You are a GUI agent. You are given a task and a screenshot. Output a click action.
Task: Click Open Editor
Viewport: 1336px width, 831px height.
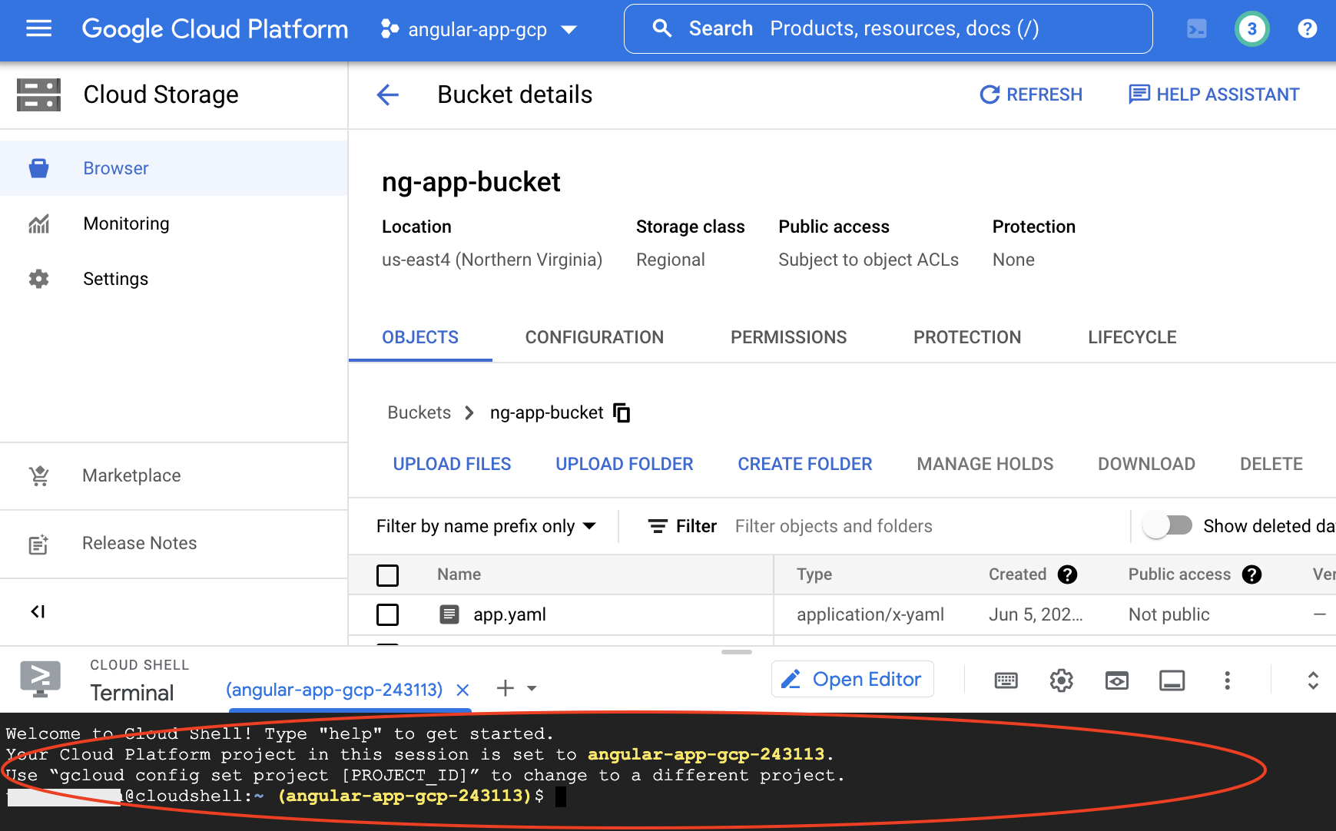tap(852, 680)
